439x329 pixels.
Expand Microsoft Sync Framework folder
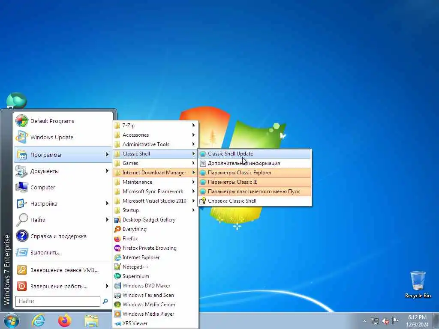tap(156, 191)
